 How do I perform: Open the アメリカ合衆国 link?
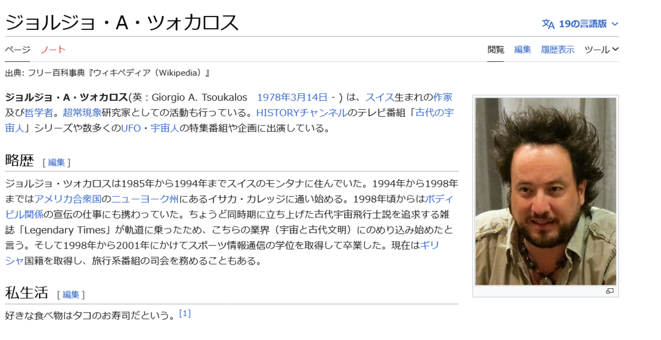[x=68, y=199]
